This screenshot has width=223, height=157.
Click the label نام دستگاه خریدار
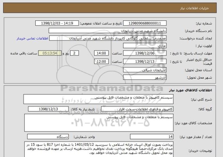point(198,31)
